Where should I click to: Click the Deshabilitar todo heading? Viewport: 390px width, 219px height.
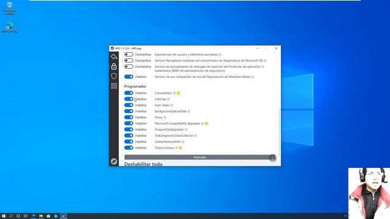(143, 164)
